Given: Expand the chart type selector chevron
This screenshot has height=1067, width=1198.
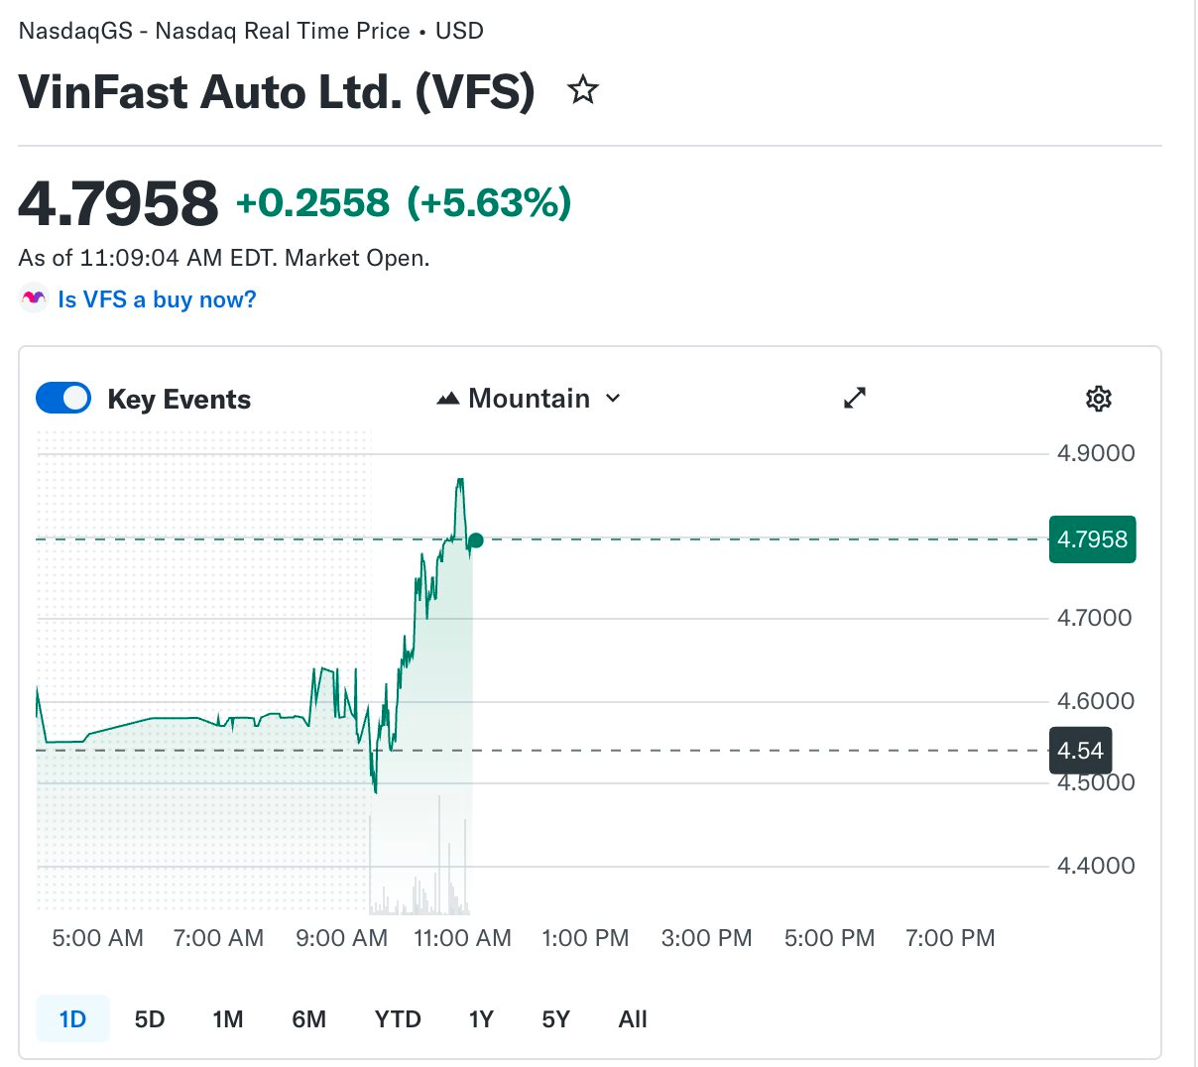Looking at the screenshot, I should point(613,399).
